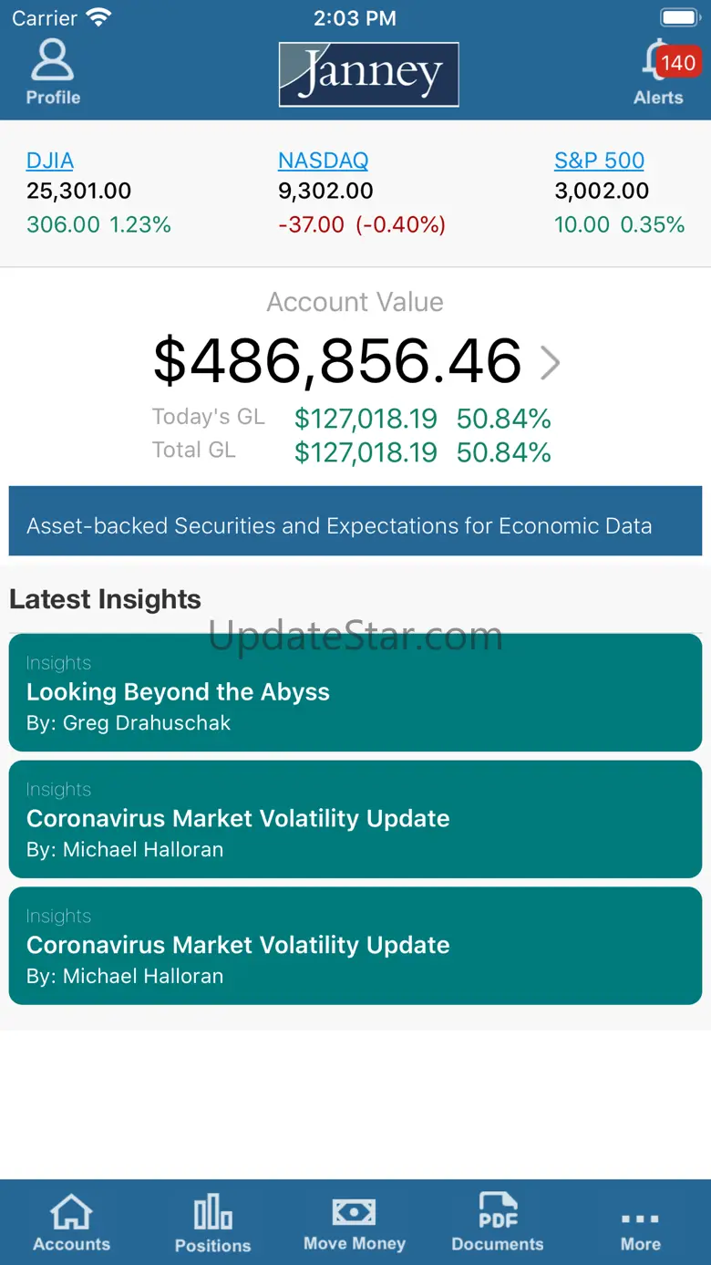
Task: Tap the Janney logo
Action: click(x=368, y=74)
